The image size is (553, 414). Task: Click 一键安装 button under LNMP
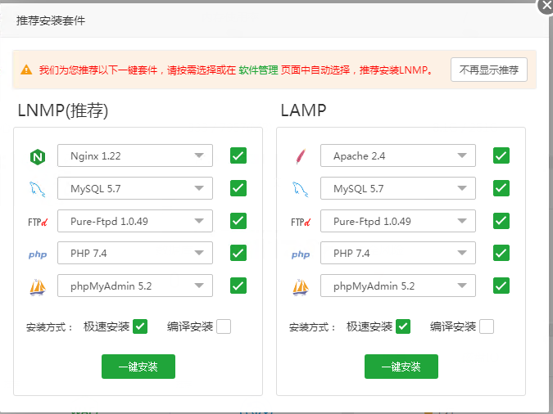click(x=138, y=367)
